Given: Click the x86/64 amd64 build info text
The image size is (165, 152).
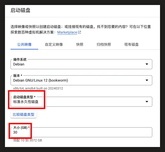Looking at the screenshot, I should pos(38,88).
